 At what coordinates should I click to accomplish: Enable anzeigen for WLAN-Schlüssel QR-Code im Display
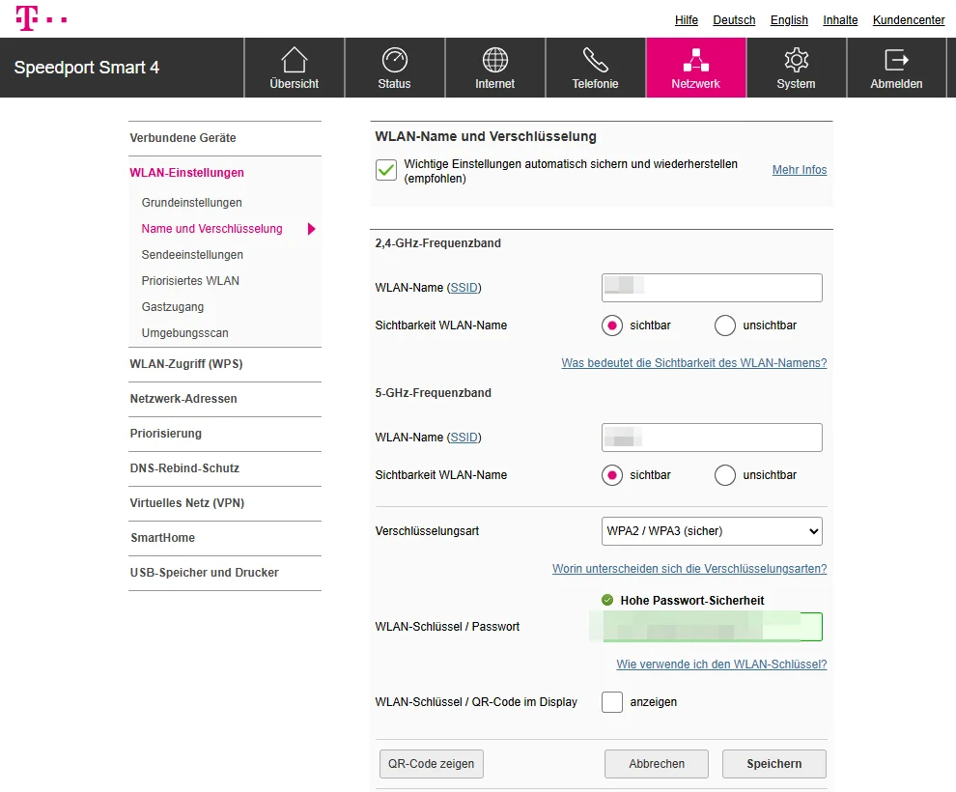coord(612,702)
